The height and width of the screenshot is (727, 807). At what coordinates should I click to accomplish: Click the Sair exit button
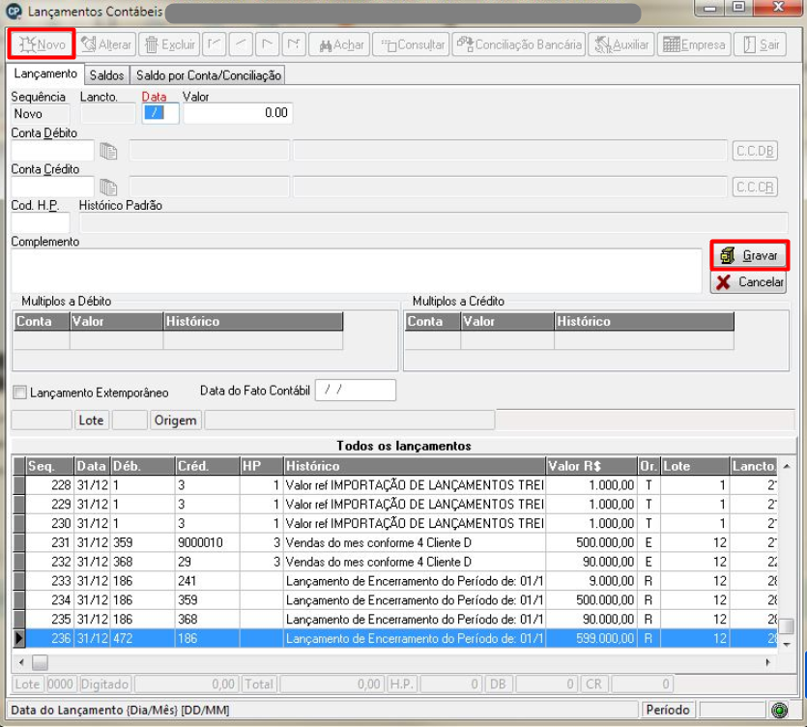pos(761,44)
